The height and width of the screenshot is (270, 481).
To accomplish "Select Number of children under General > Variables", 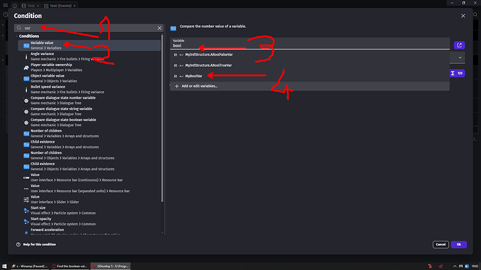I will 89,134.
